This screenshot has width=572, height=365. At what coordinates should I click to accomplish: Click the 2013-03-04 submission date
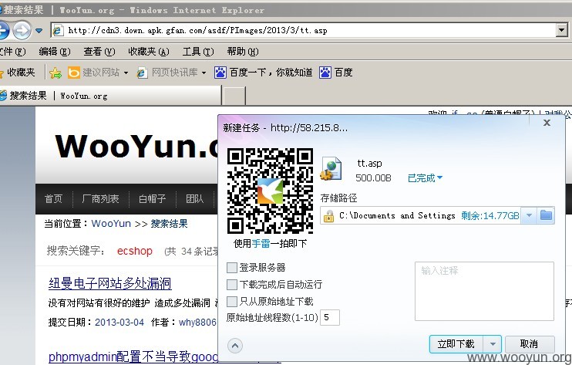coord(119,323)
